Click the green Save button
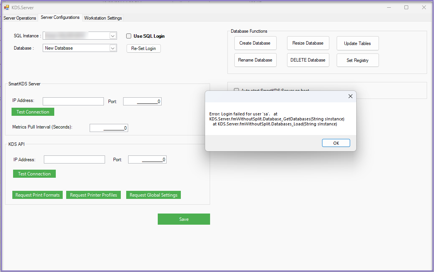 (184, 219)
